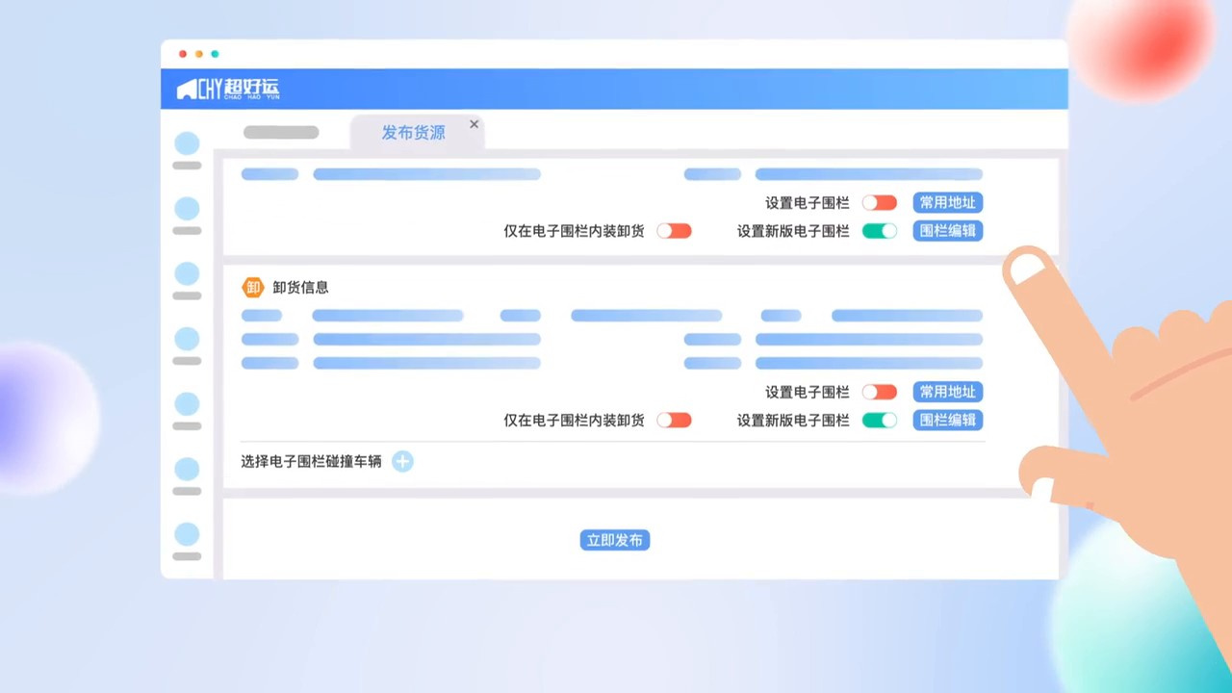Image resolution: width=1232 pixels, height=693 pixels.
Task: Toggle 仅在电子围栏内装卸货 in the upper section
Action: (674, 231)
